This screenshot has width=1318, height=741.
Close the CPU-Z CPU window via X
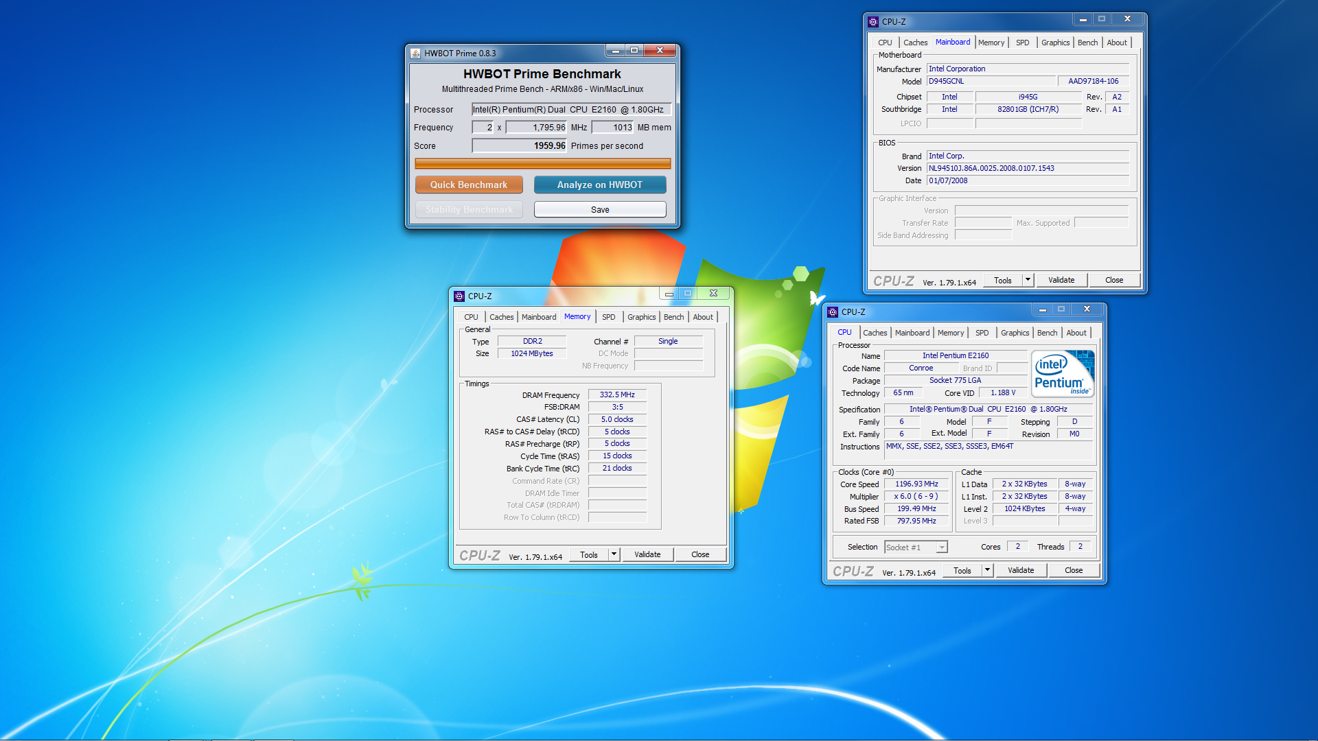coord(1087,309)
